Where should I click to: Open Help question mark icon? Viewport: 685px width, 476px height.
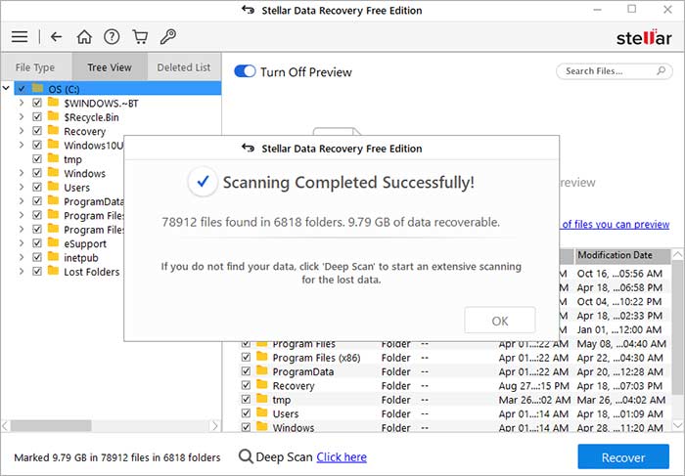pyautogui.click(x=112, y=36)
